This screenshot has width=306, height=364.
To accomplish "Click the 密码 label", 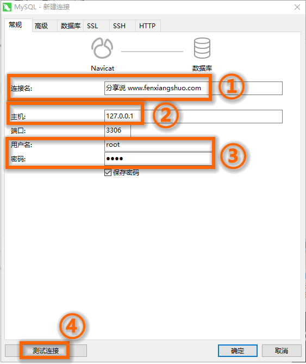I will pyautogui.click(x=18, y=159).
